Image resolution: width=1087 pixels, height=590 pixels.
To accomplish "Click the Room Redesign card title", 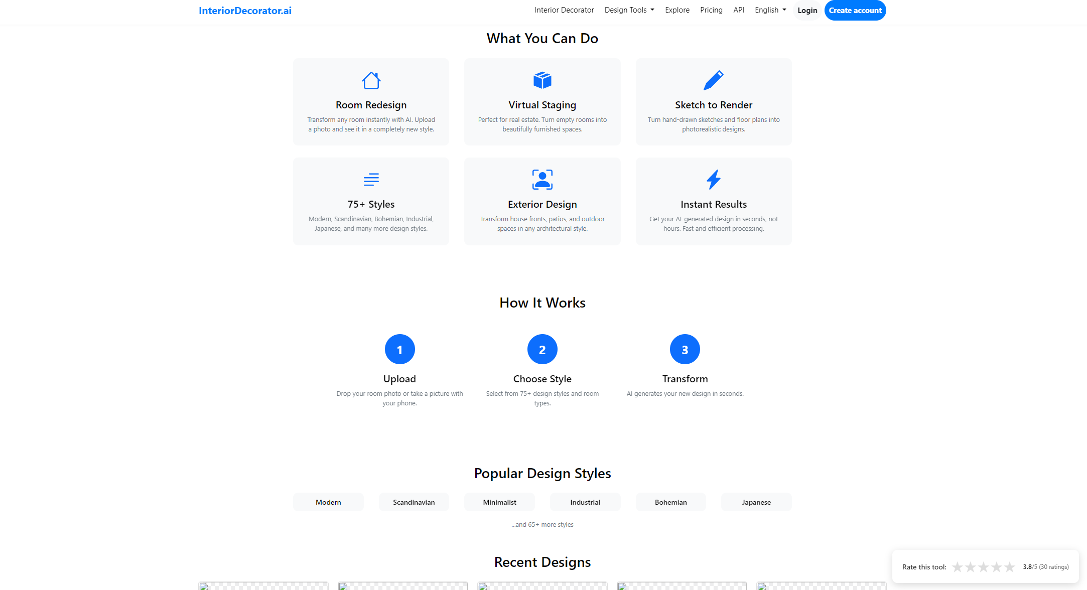I will tap(371, 105).
